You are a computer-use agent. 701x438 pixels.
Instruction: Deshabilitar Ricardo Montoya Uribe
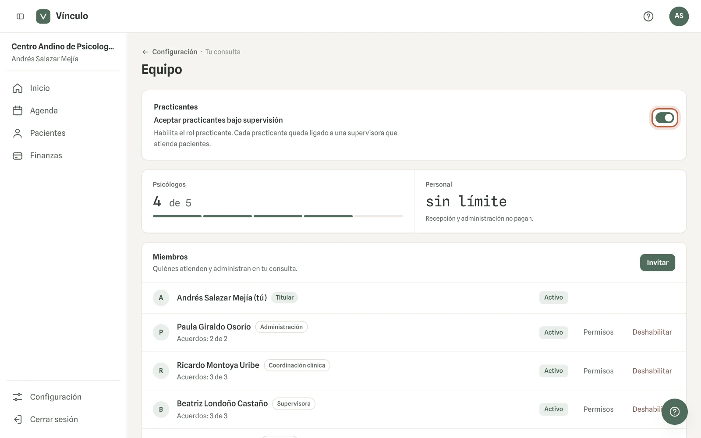[x=652, y=371]
